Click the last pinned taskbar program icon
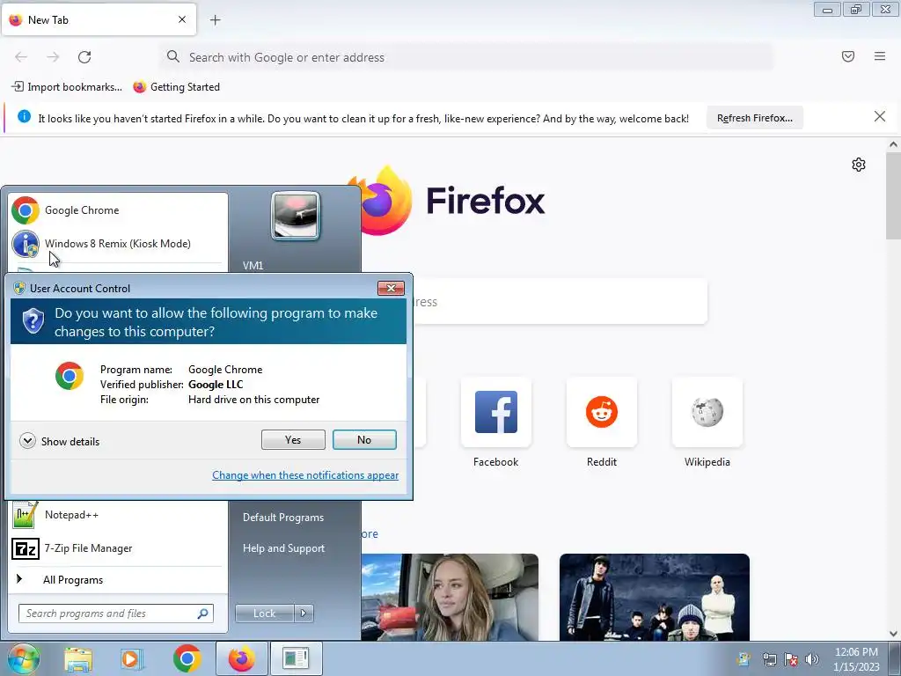The width and height of the screenshot is (901, 676). 296,658
